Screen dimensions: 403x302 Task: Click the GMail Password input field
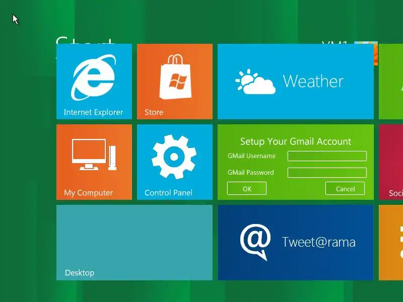coord(327,173)
